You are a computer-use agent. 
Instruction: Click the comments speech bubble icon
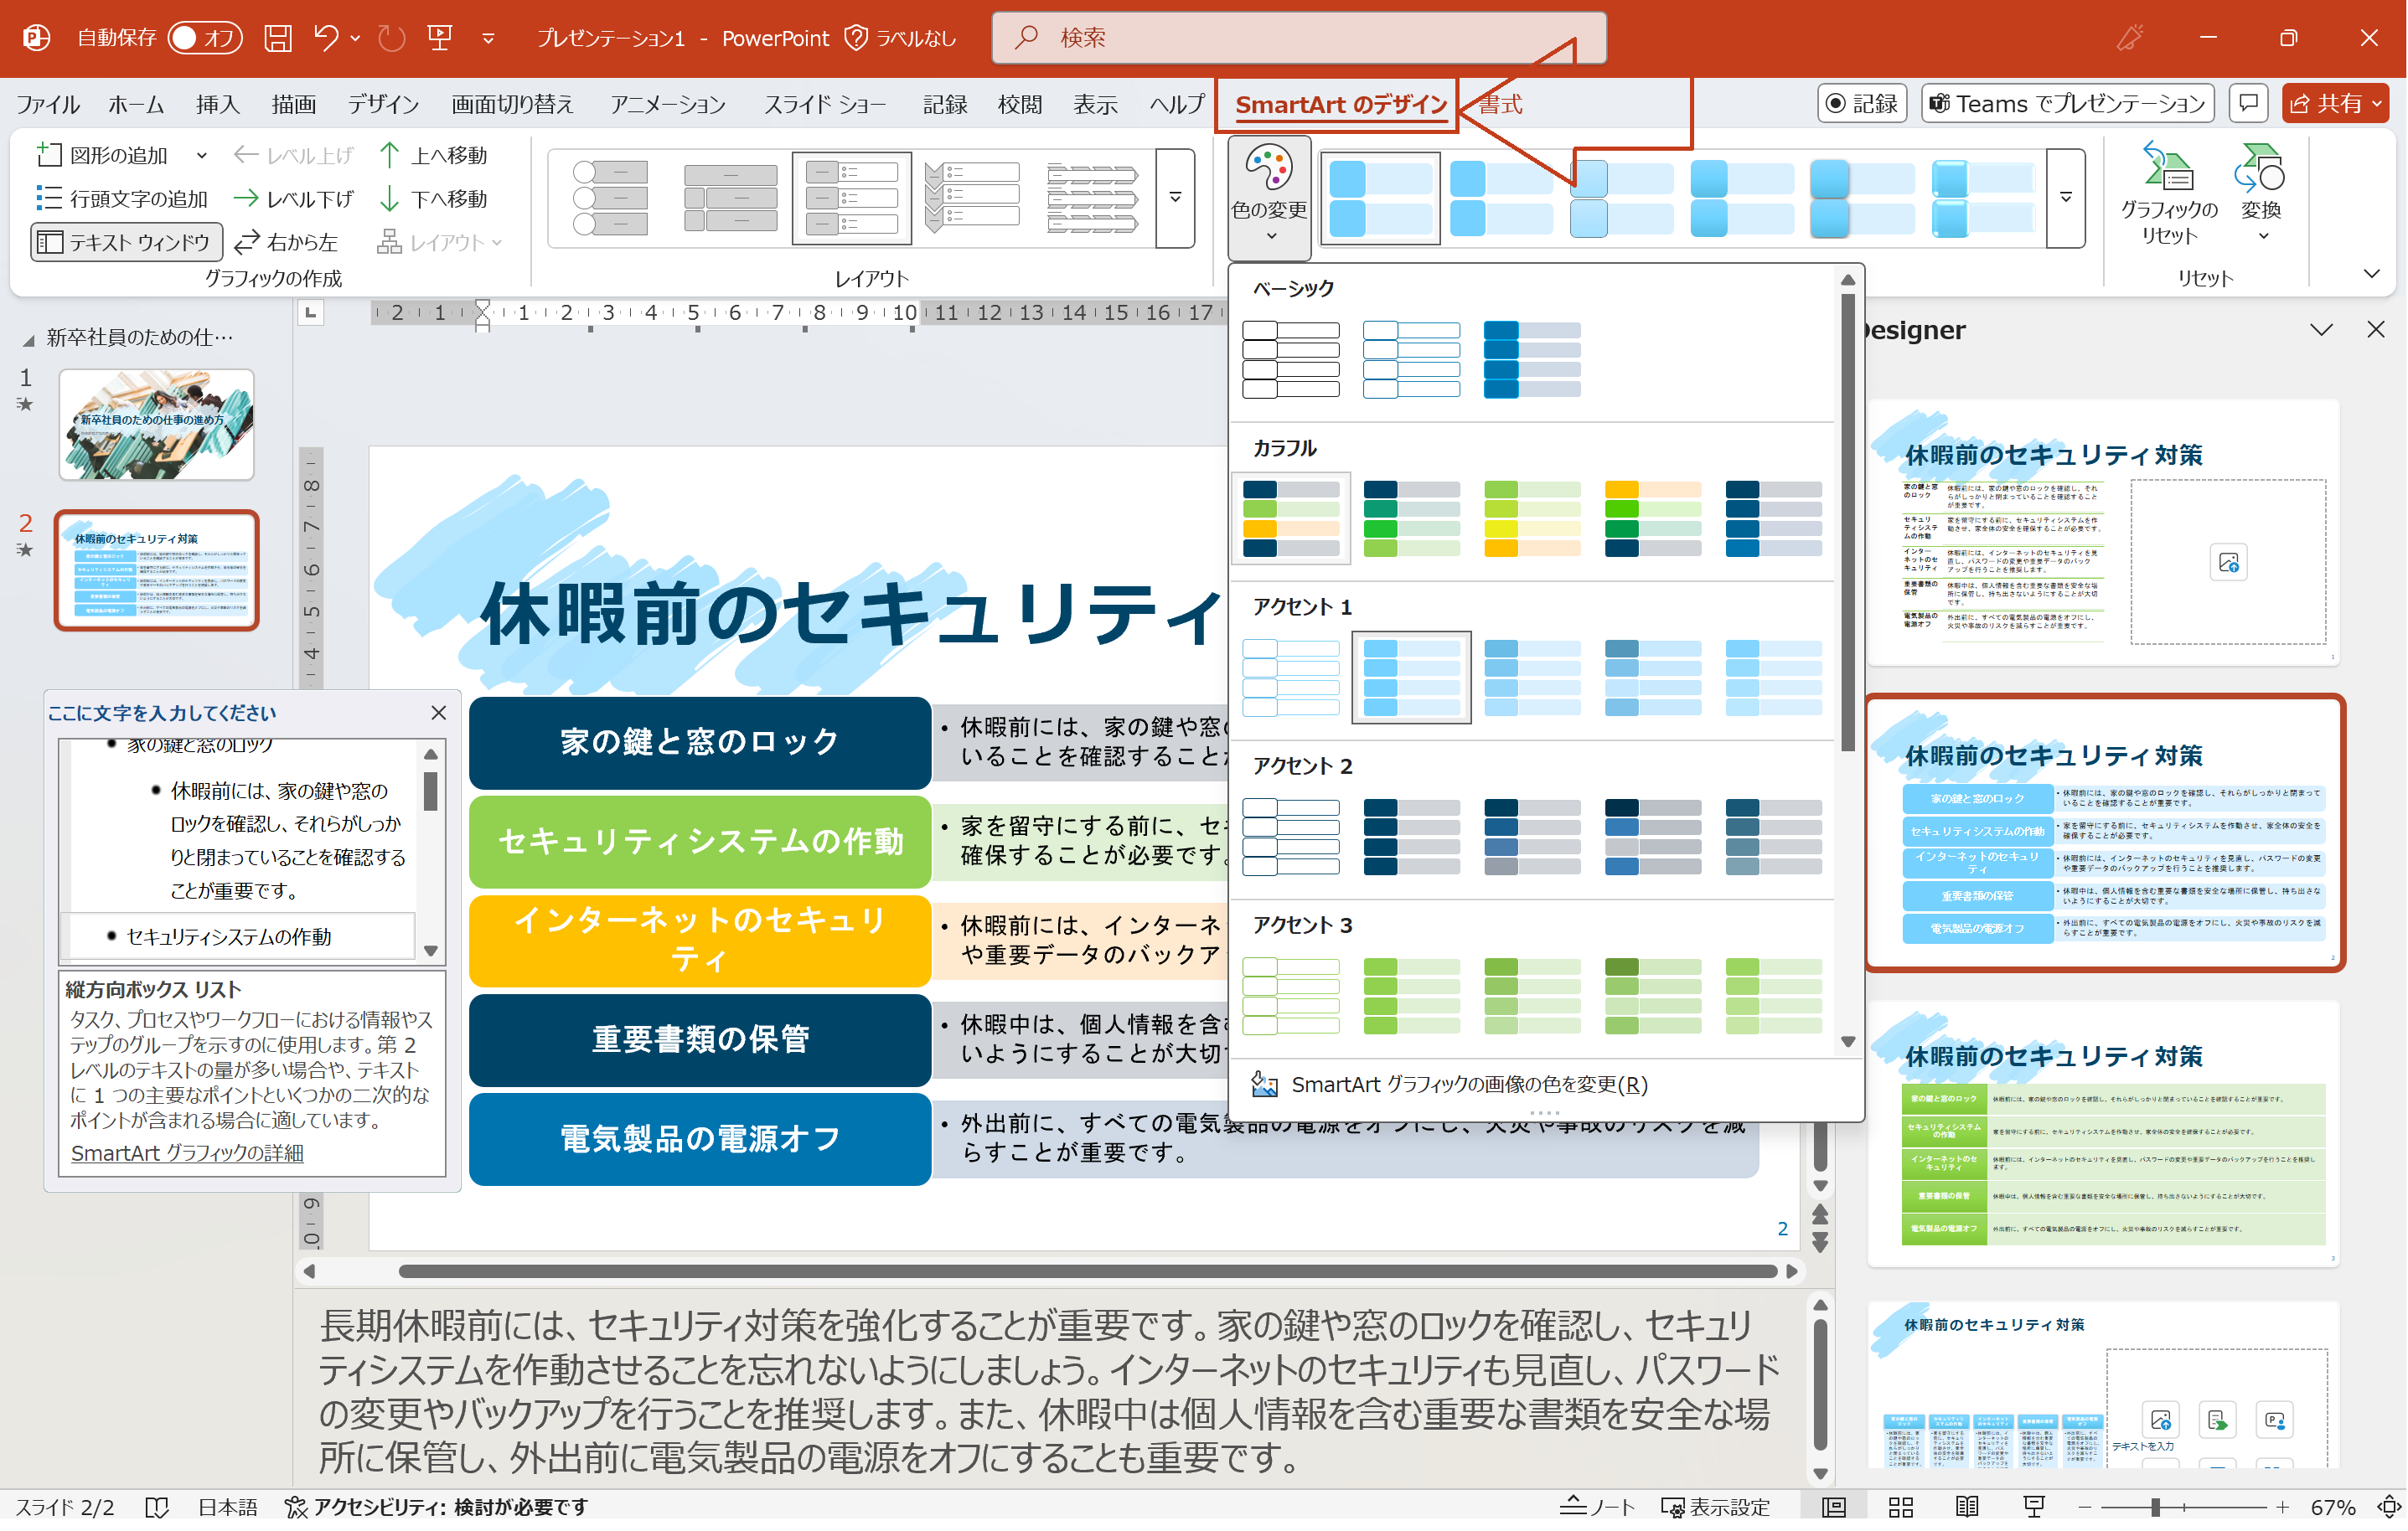2248,103
